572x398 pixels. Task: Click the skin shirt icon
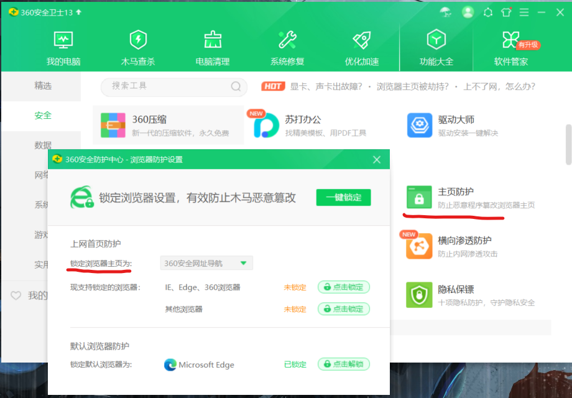pyautogui.click(x=506, y=12)
